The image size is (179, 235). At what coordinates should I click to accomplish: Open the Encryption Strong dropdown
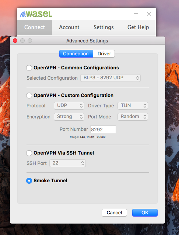[x=69, y=117]
